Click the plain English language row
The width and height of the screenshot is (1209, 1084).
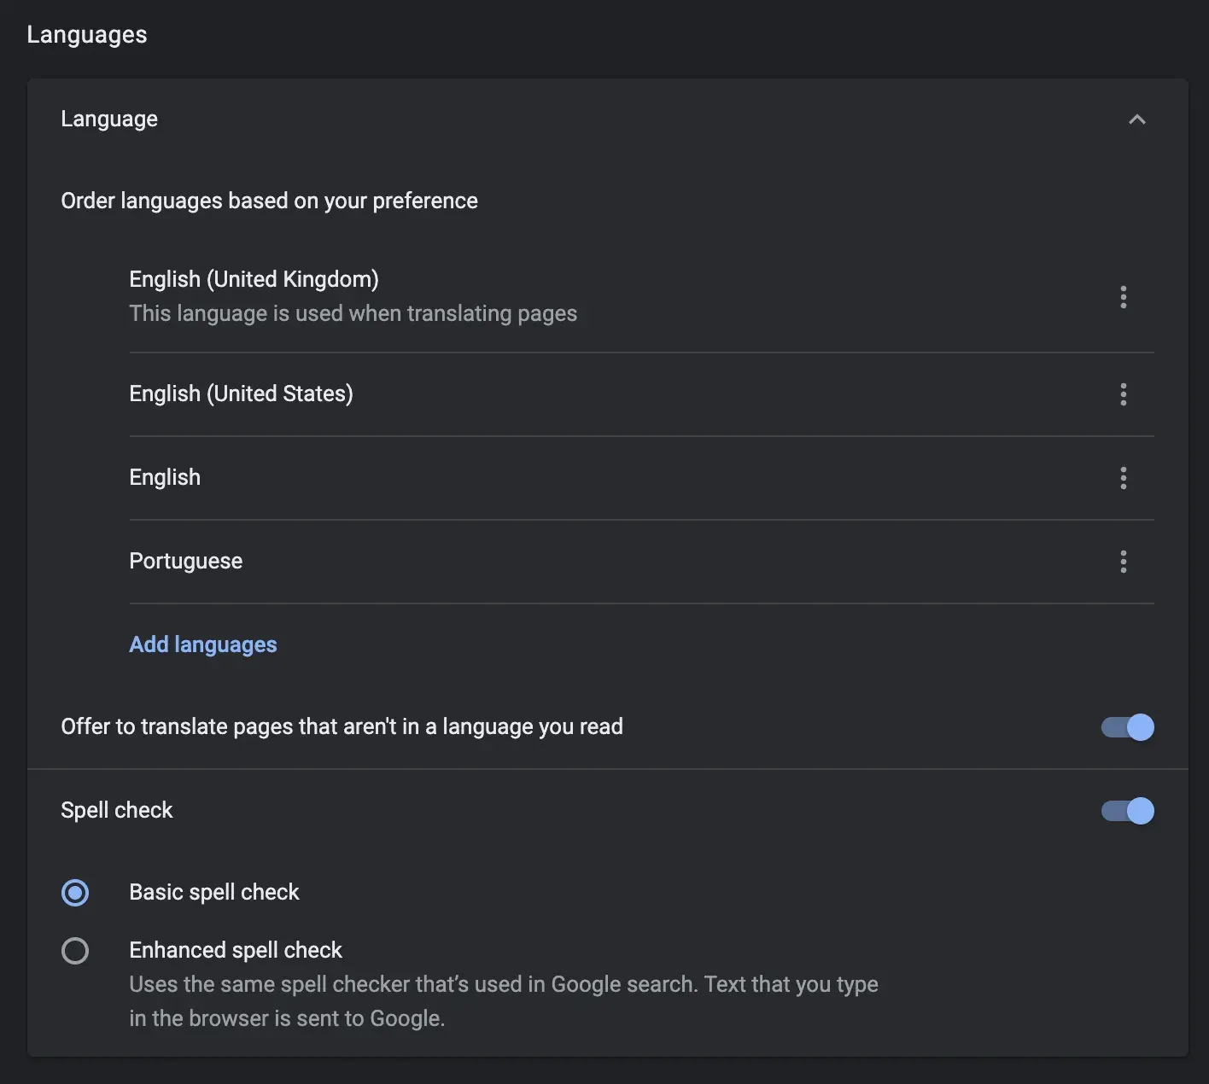(165, 477)
